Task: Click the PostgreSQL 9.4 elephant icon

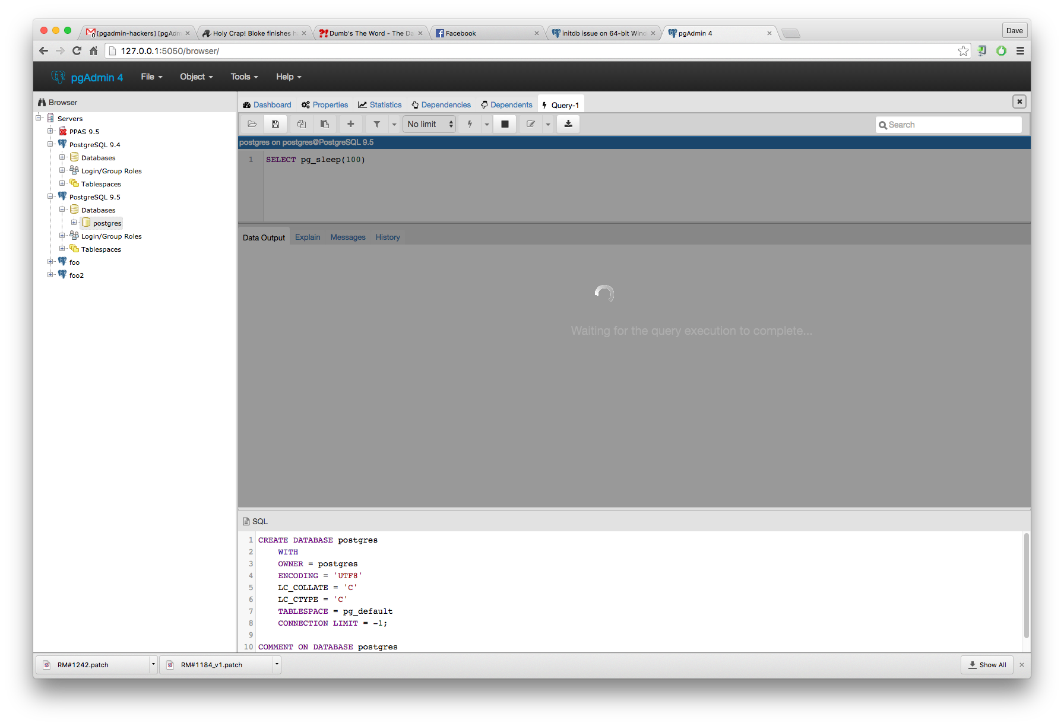Action: (62, 144)
